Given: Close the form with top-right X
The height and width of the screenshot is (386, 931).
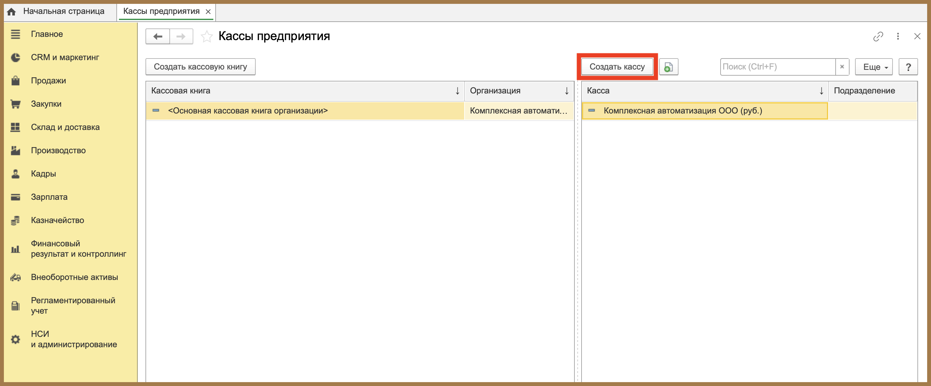Looking at the screenshot, I should (x=917, y=36).
